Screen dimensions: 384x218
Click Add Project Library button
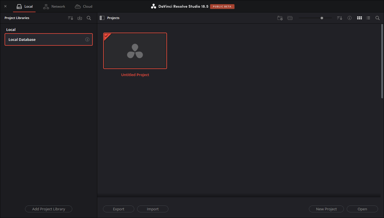point(49,209)
